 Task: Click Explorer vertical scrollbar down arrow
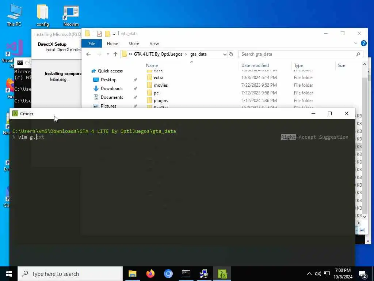click(365, 217)
